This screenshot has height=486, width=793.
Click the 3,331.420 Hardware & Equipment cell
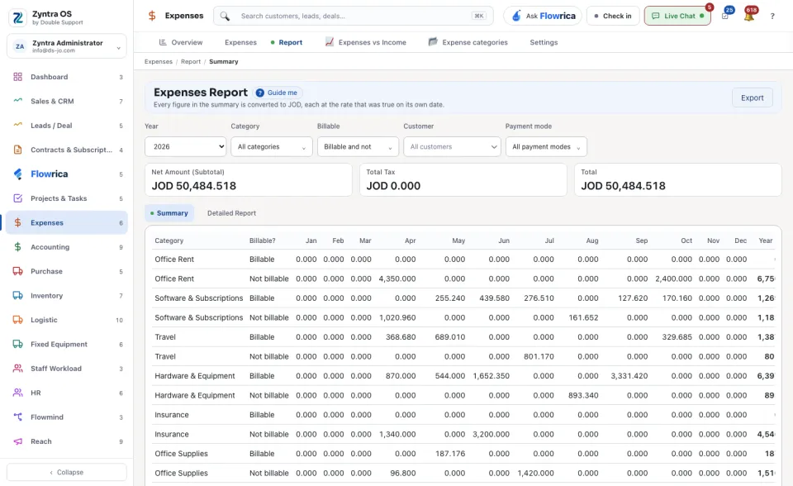(629, 376)
